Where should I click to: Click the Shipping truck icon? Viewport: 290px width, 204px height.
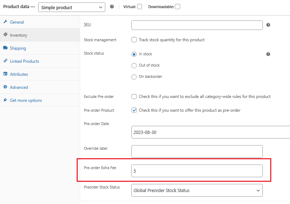(5, 48)
